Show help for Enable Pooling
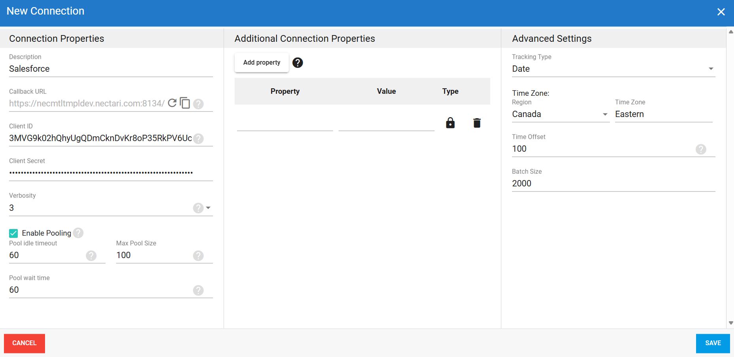This screenshot has height=357, width=734. click(x=78, y=233)
